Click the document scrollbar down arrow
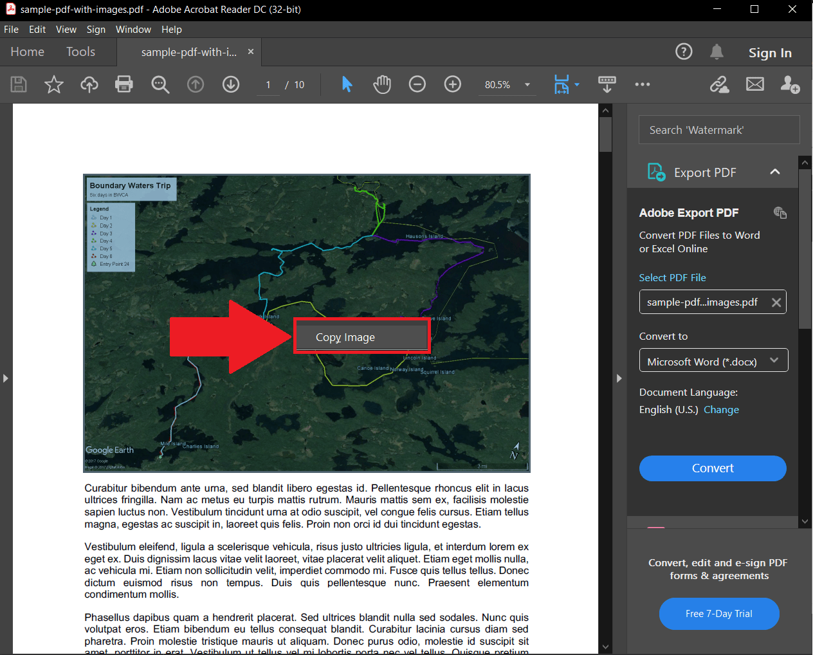 (605, 647)
